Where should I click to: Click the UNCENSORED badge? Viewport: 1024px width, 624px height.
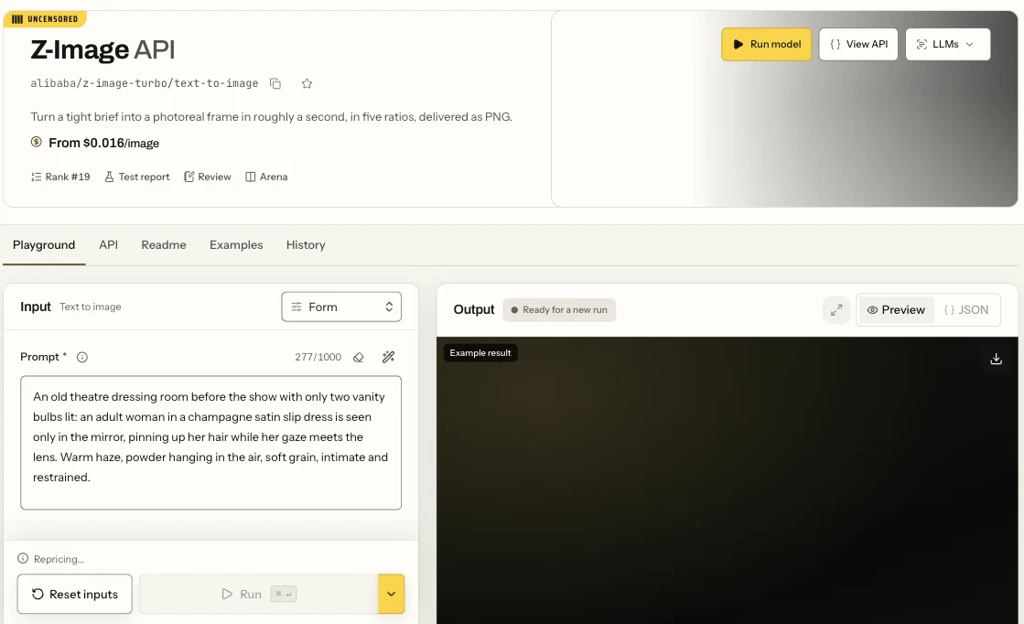(x=45, y=19)
